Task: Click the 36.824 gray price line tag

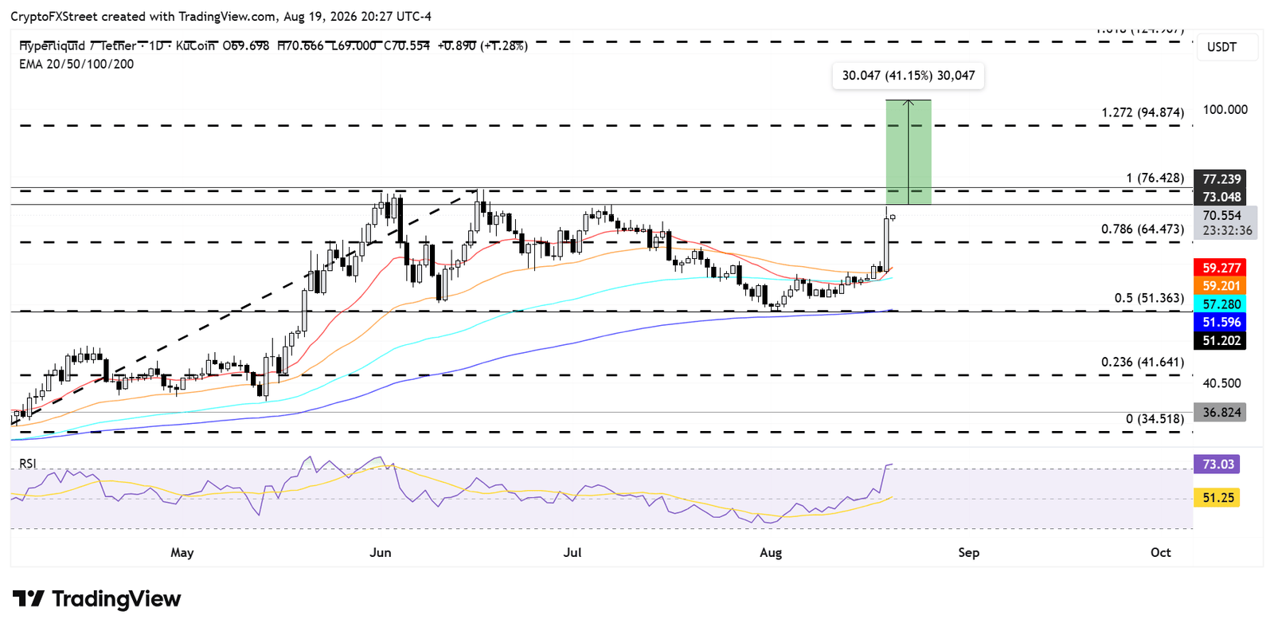Action: tap(1221, 413)
